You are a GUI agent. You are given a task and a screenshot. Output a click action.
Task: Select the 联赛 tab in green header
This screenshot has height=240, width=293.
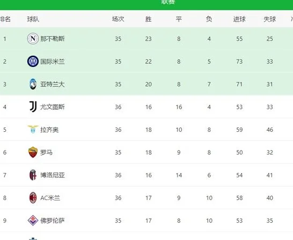pos(168,2)
